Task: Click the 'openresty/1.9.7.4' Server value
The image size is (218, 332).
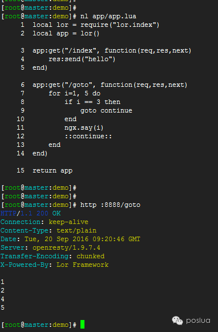Action: click(66, 247)
